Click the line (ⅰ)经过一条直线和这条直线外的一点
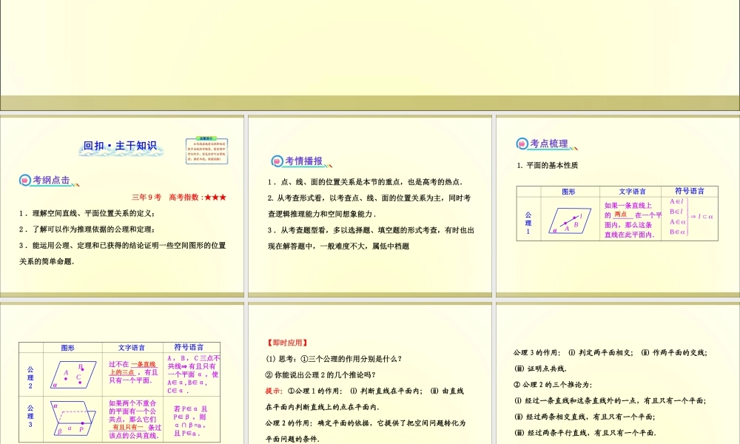The image size is (740, 444). pos(610,400)
